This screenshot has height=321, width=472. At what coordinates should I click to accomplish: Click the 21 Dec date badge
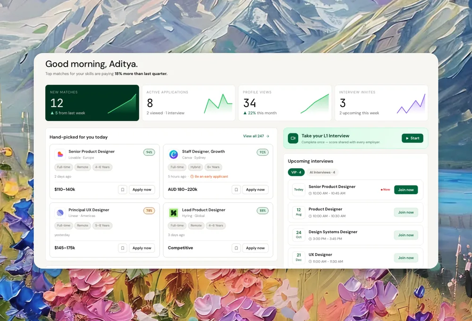coord(299,257)
